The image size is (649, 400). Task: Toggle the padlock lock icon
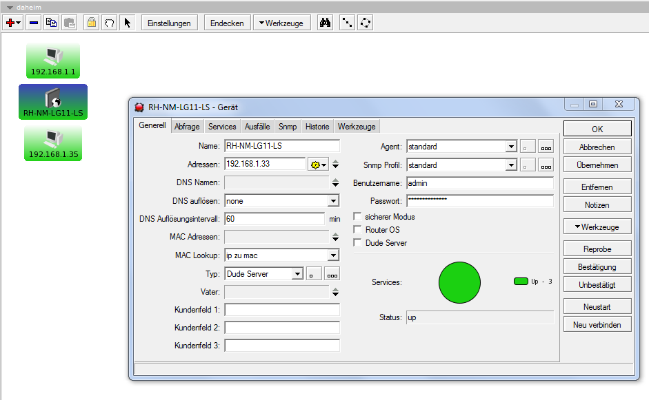click(x=91, y=23)
